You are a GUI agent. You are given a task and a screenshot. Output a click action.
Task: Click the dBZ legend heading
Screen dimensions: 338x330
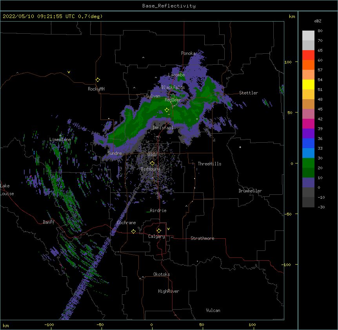(318, 21)
